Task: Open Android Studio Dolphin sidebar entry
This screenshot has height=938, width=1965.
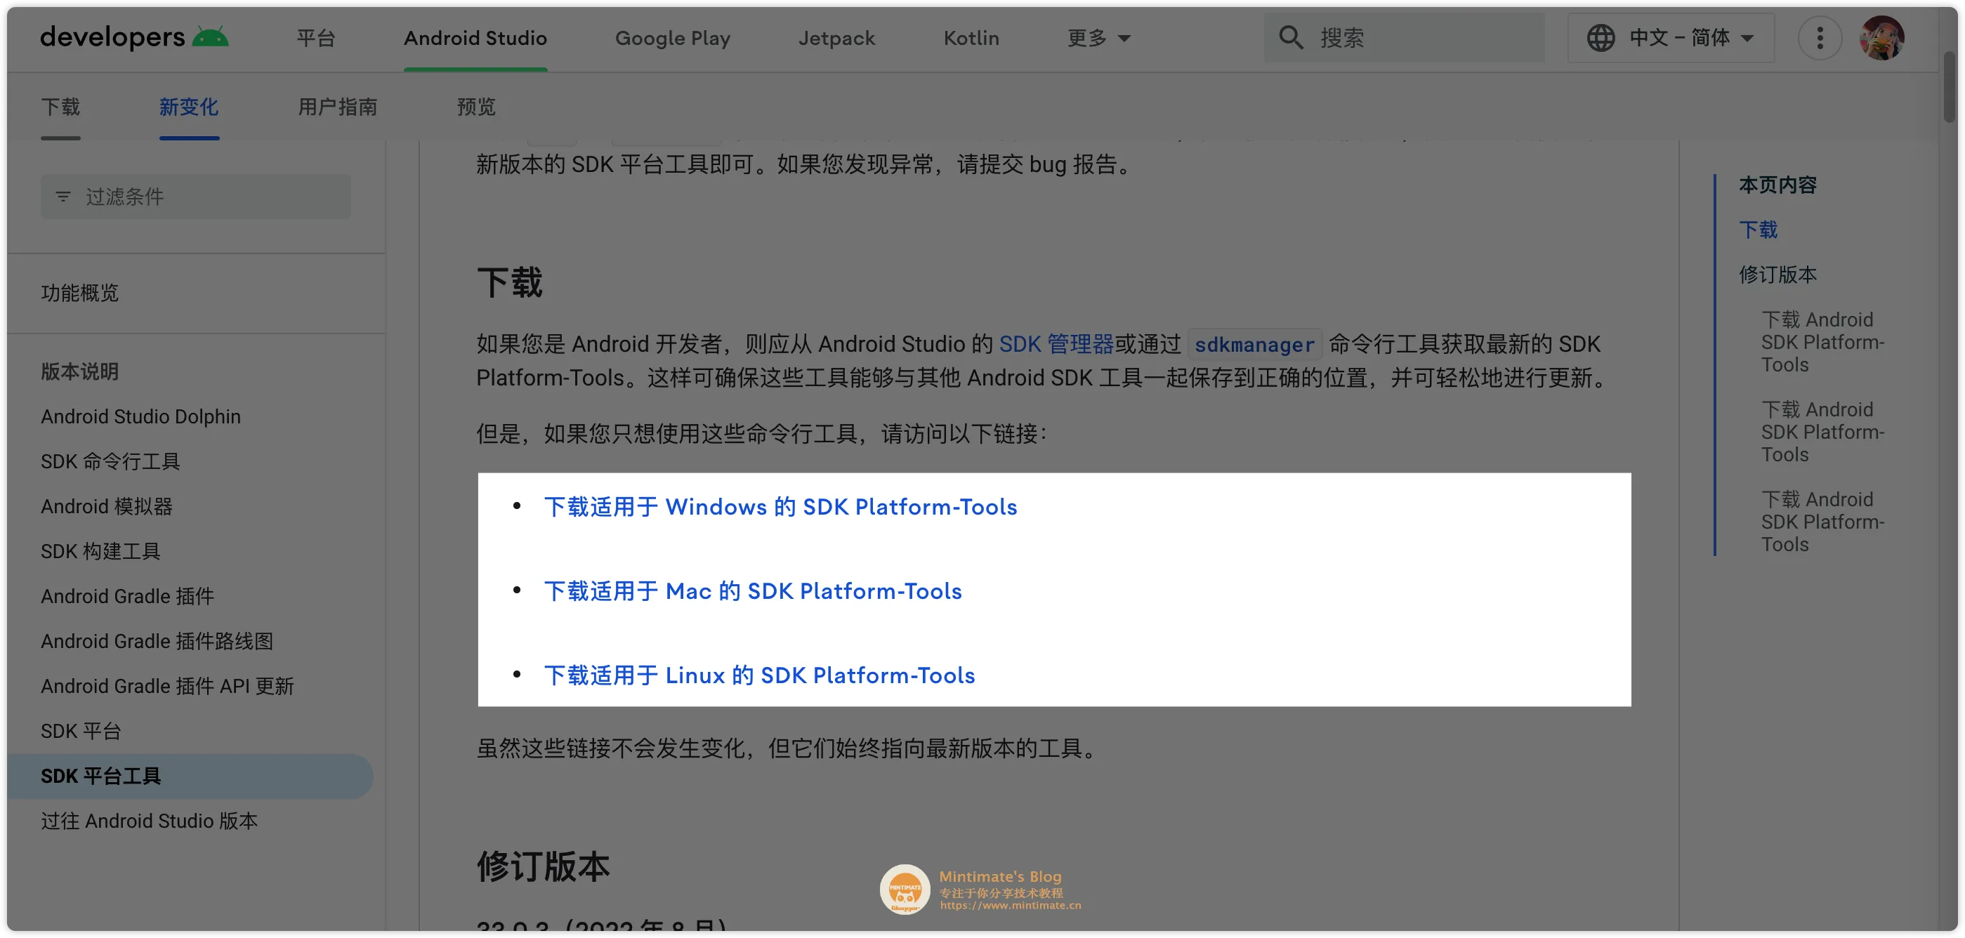Action: click(140, 416)
